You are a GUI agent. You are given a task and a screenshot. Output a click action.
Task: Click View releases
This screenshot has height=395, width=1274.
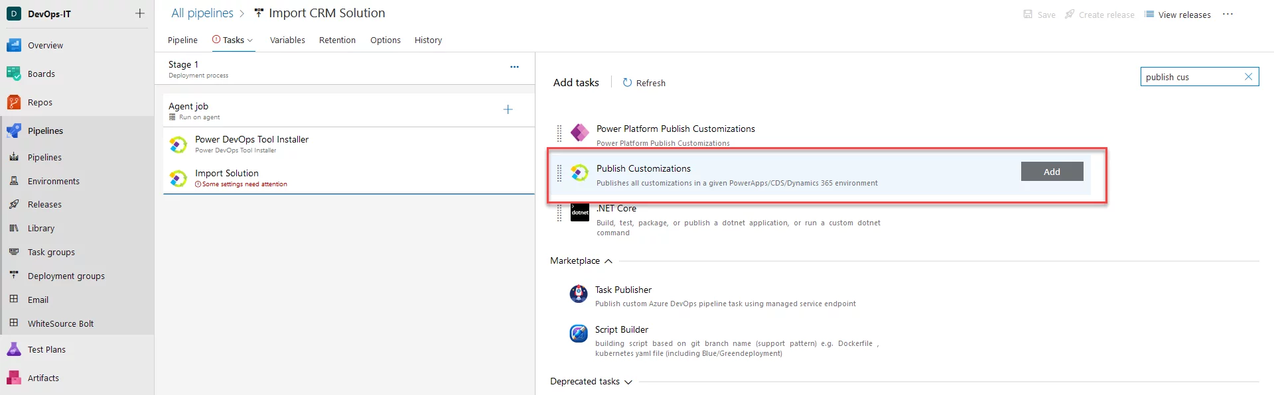[x=1178, y=15]
